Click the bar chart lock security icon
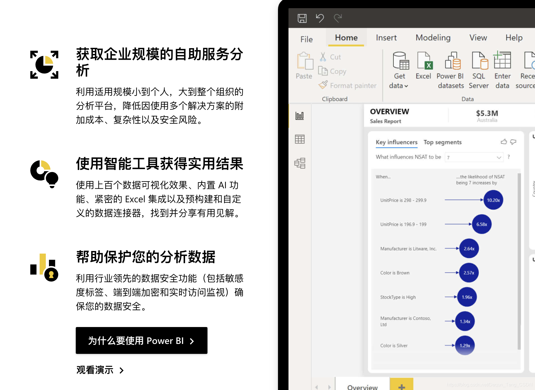The height and width of the screenshot is (390, 535). click(44, 267)
